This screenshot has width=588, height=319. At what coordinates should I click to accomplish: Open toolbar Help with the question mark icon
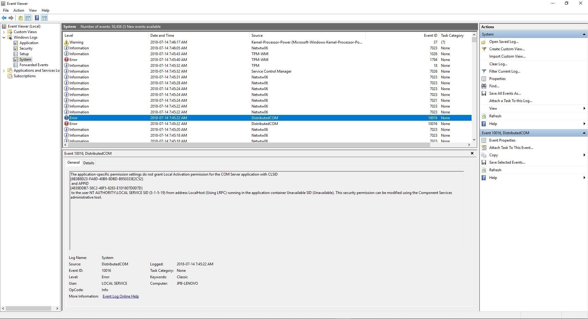37,18
